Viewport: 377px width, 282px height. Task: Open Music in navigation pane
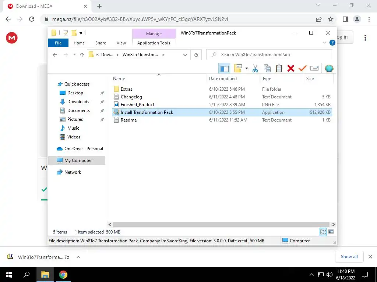tap(73, 128)
